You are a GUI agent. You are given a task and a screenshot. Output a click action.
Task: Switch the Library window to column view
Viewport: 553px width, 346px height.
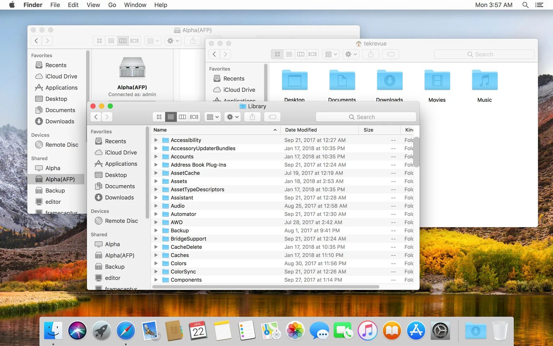[182, 117]
